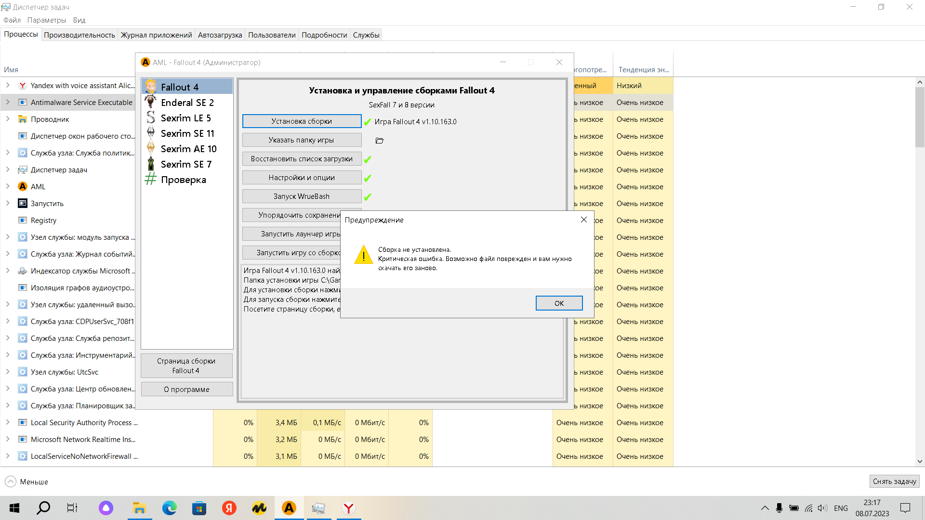Click the Установка сборки button

302,121
